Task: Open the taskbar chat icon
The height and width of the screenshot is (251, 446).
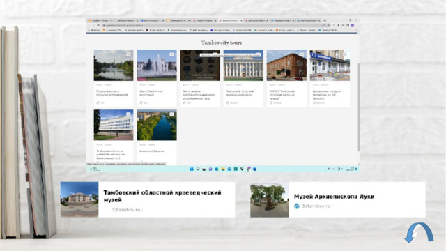Action: [x=210, y=169]
